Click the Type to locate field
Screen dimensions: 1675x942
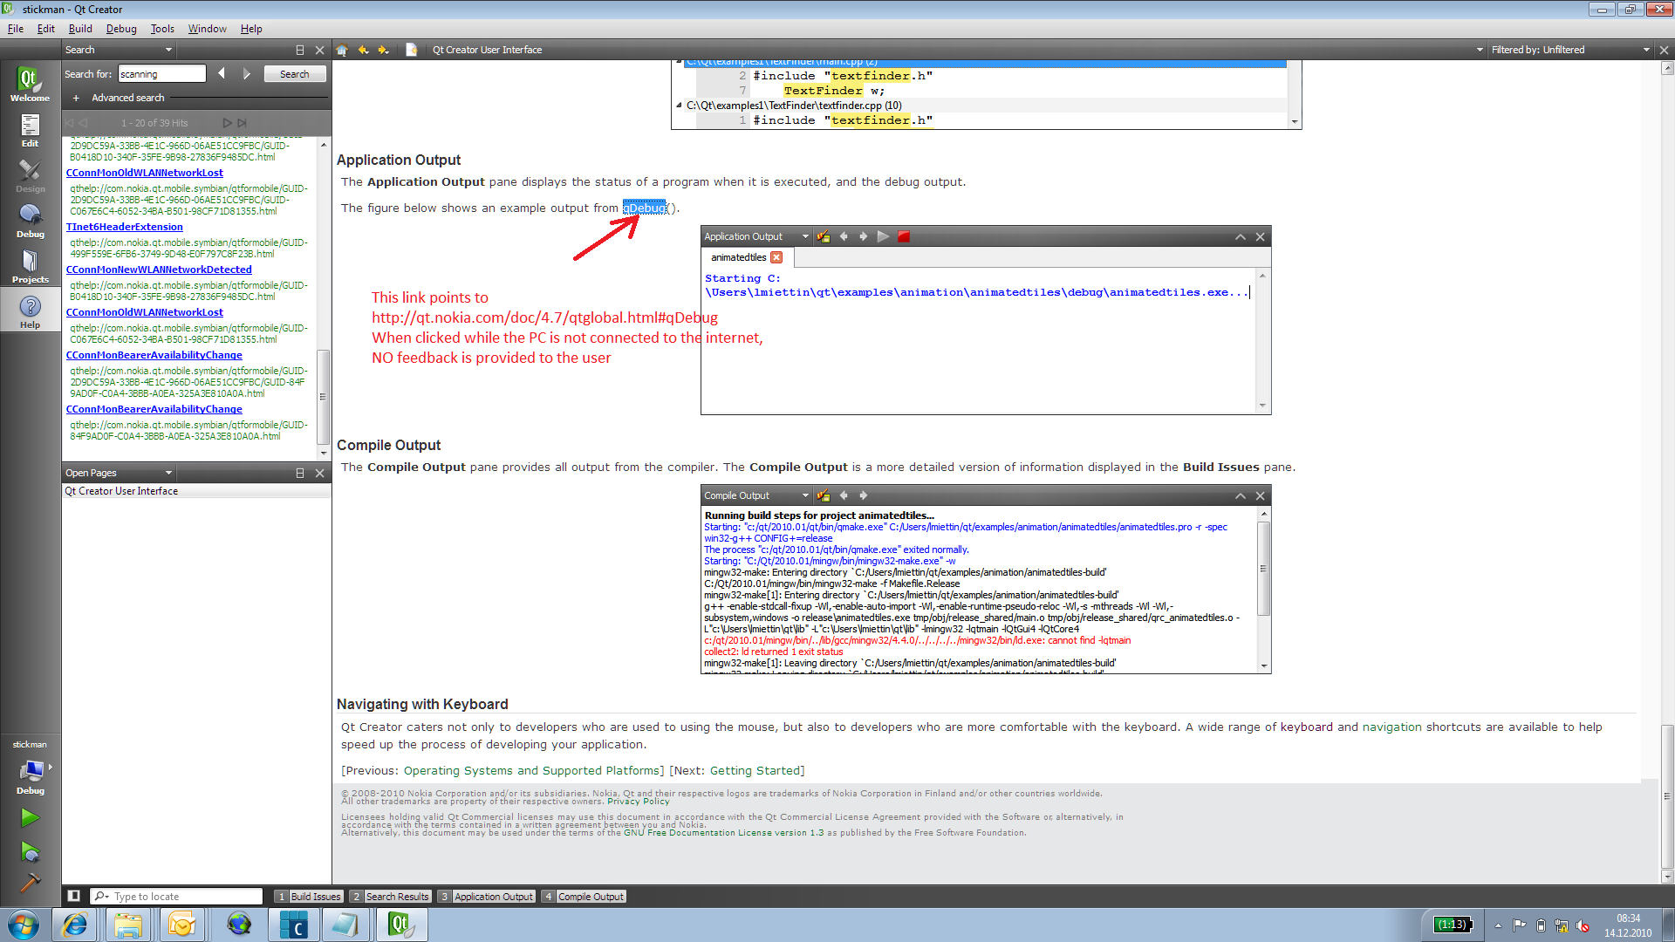(x=185, y=897)
